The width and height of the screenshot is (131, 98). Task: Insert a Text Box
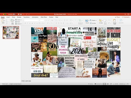tap(93, 23)
